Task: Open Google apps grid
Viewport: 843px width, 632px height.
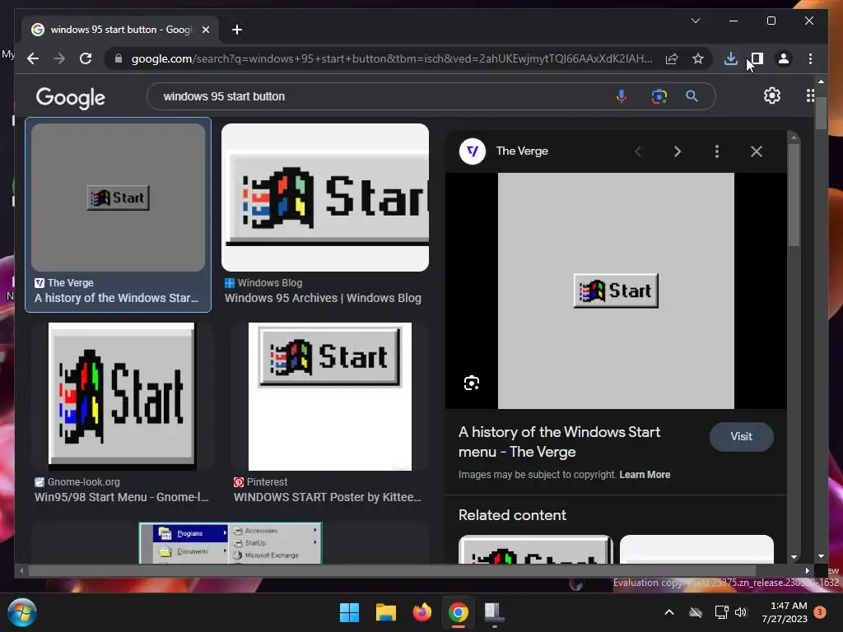Action: coord(810,95)
